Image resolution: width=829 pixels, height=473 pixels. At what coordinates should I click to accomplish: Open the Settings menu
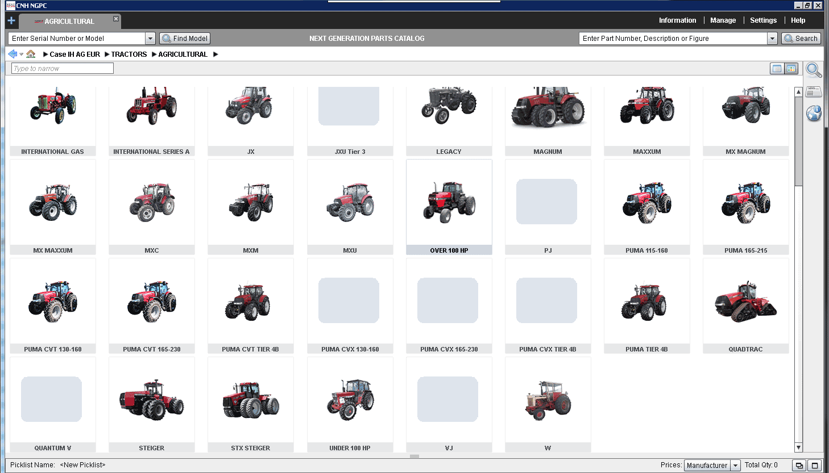(x=763, y=20)
